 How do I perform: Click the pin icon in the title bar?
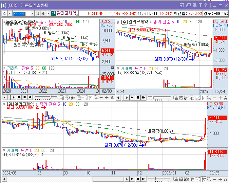195,5
